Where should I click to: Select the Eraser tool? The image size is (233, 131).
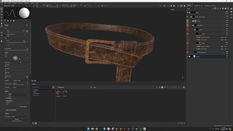[x=1, y=12]
